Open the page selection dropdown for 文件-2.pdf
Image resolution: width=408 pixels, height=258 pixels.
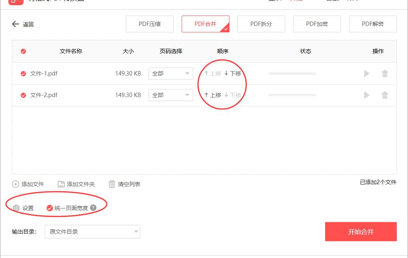coord(171,95)
